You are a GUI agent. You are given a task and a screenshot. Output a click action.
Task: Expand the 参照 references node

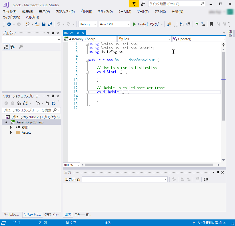(11, 127)
